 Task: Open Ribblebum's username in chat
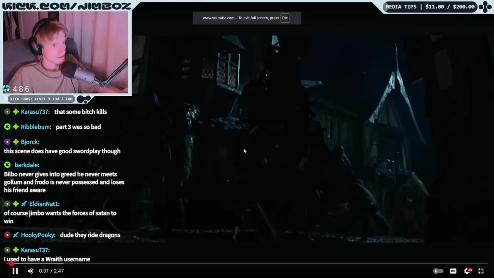pos(36,127)
